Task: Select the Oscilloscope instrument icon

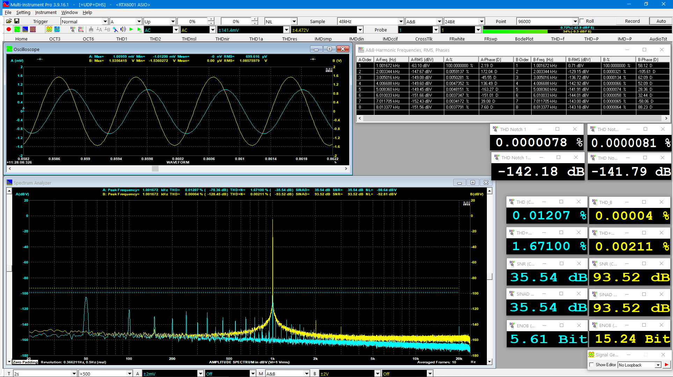Action: tap(17, 29)
